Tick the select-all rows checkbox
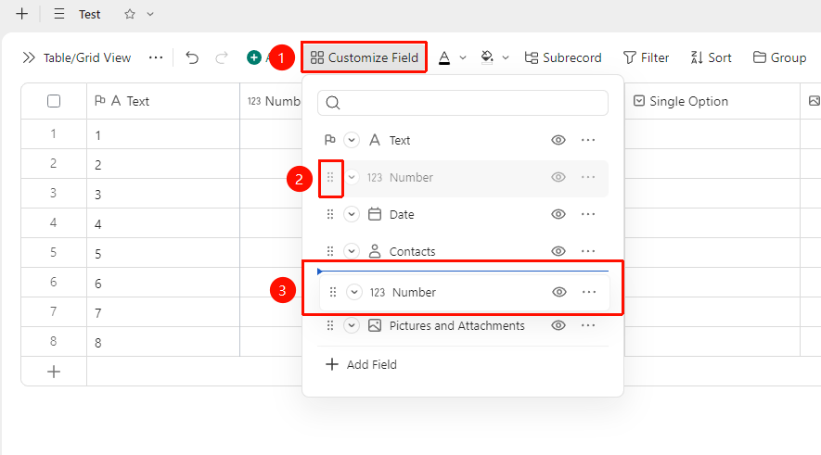Screen dimensions: 821x455 (x=54, y=101)
